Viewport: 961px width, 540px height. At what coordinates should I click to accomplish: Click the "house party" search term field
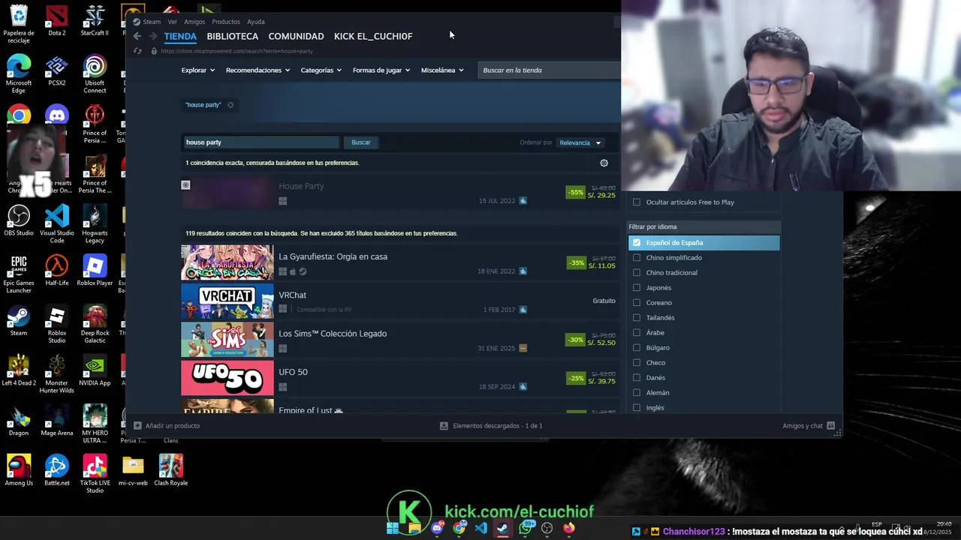(x=261, y=142)
